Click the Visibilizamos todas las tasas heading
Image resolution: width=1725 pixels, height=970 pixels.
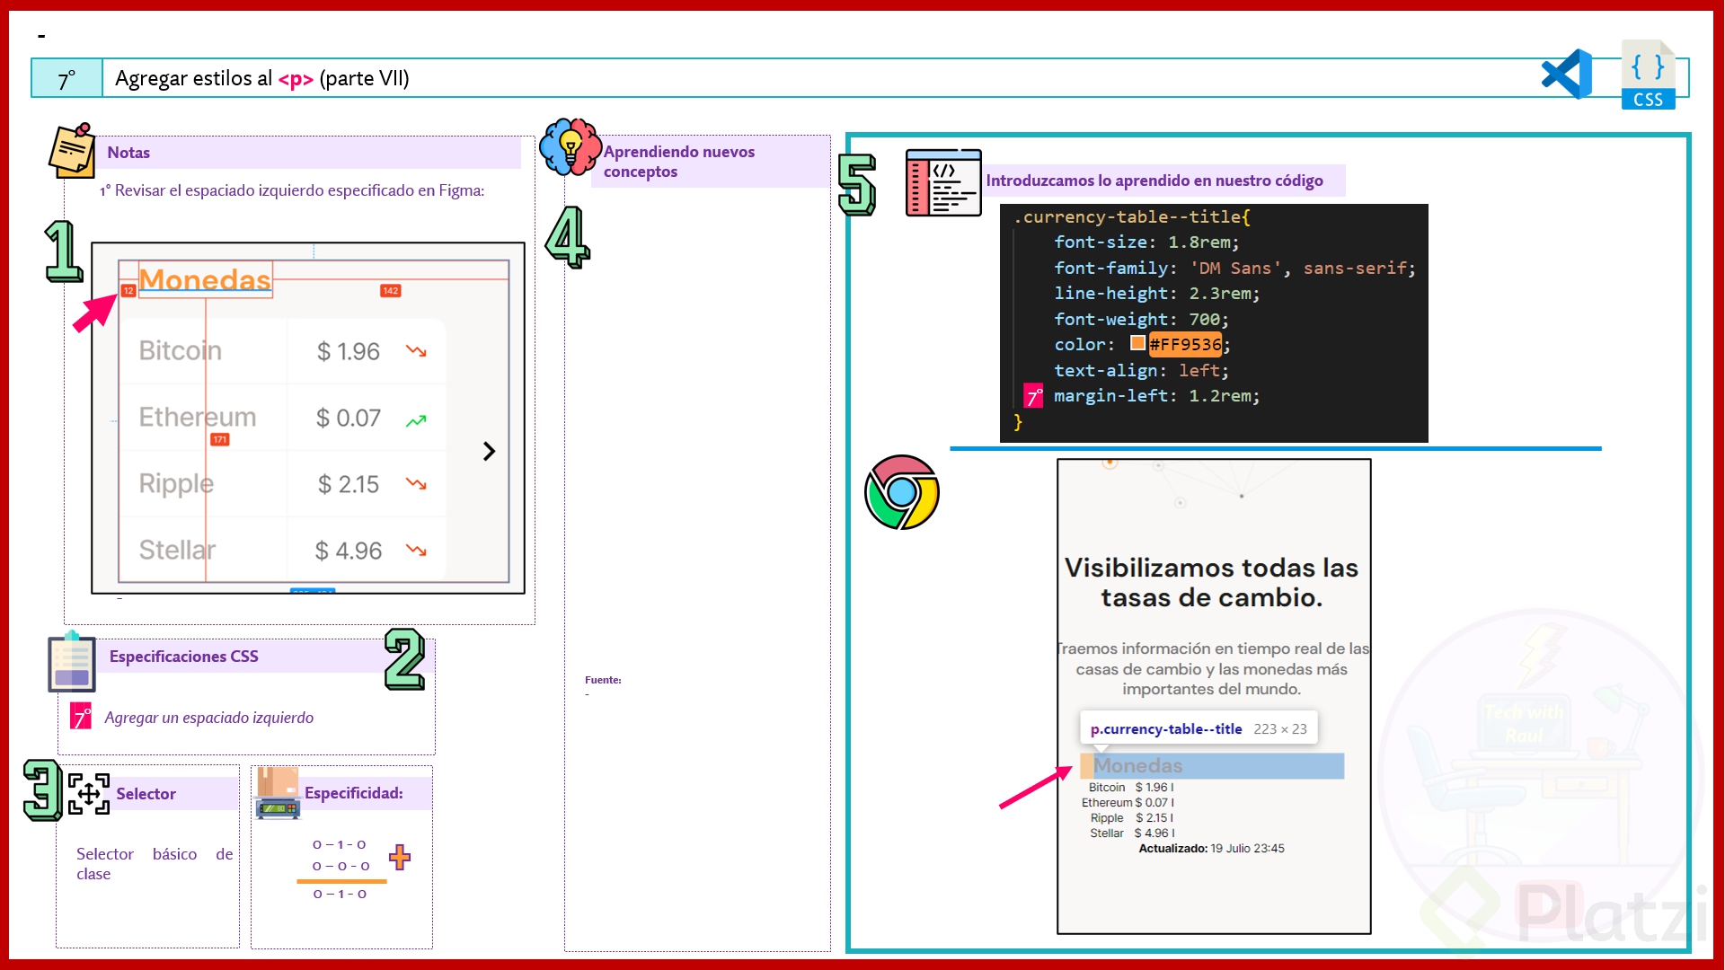[x=1212, y=583]
